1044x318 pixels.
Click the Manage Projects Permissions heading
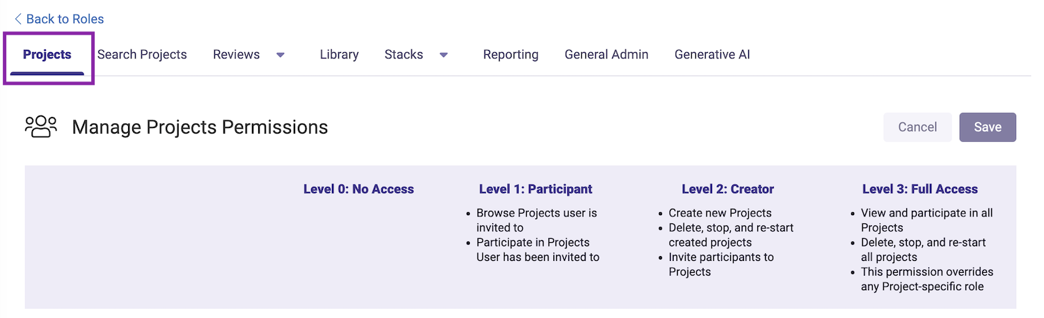point(200,127)
